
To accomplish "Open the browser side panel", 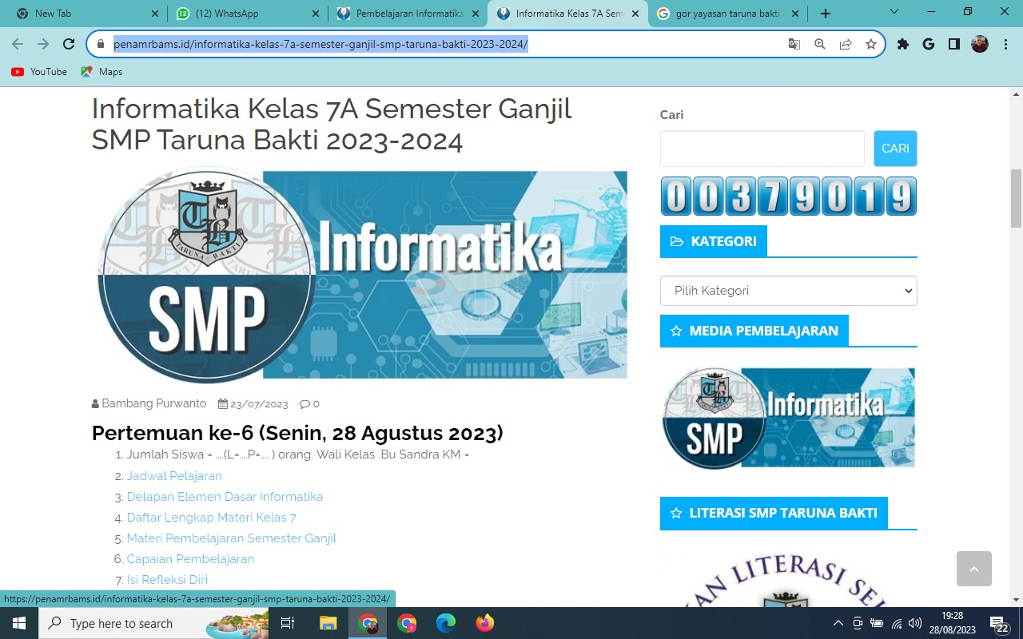I will [954, 45].
